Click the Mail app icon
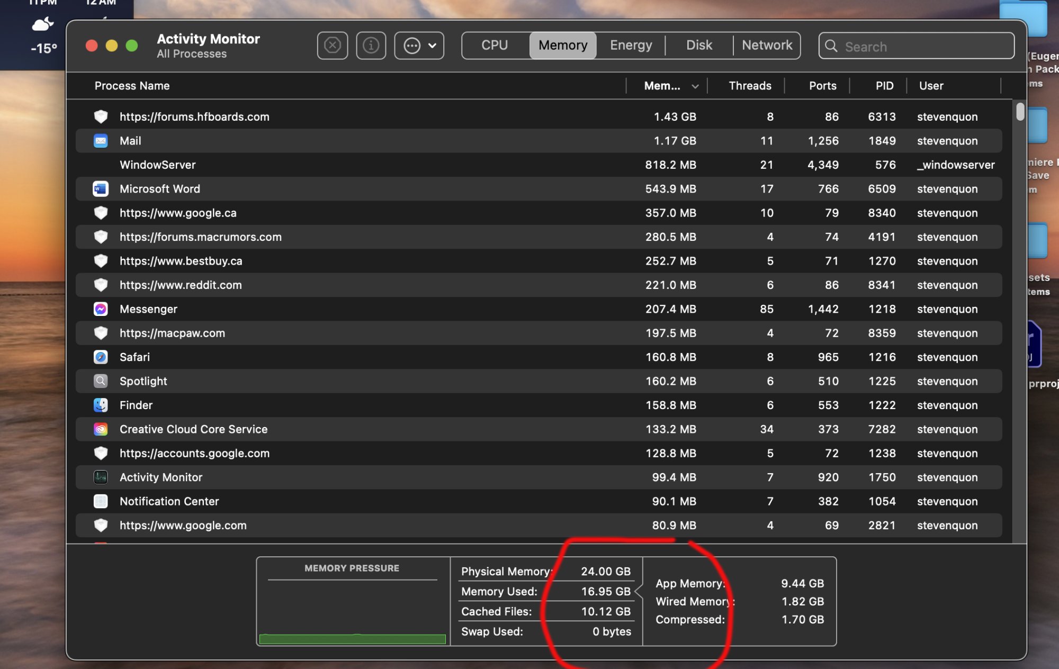 (101, 141)
